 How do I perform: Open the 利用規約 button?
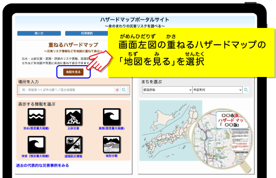86,33
